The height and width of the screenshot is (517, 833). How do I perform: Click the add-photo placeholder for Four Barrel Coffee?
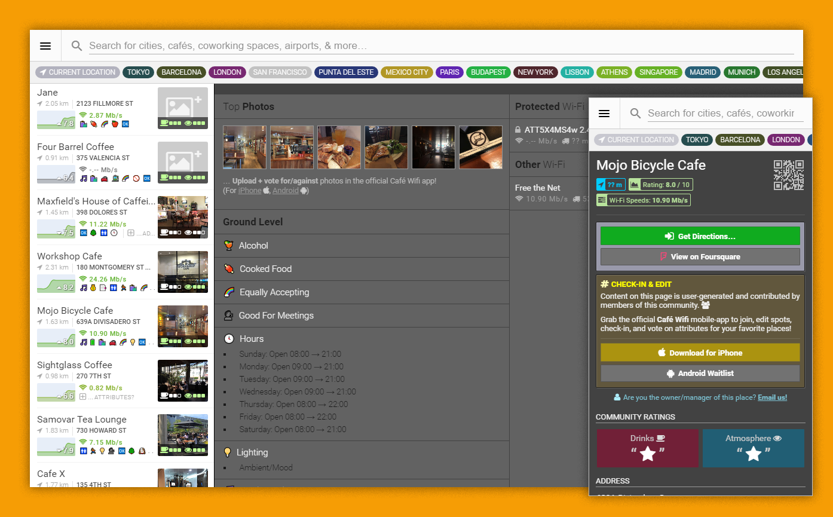pyautogui.click(x=183, y=163)
